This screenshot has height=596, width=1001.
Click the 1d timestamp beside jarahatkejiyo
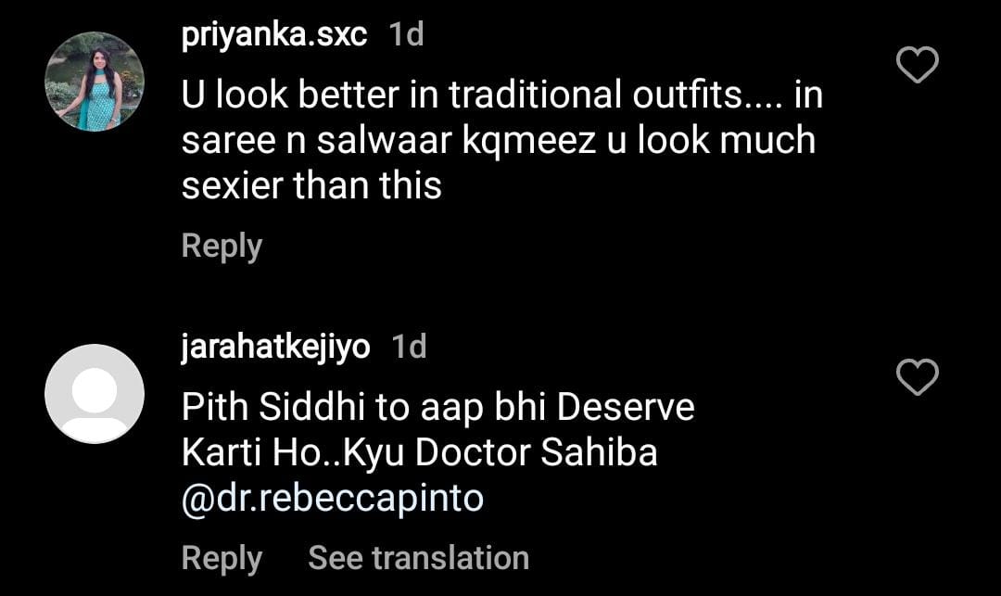pyautogui.click(x=409, y=347)
